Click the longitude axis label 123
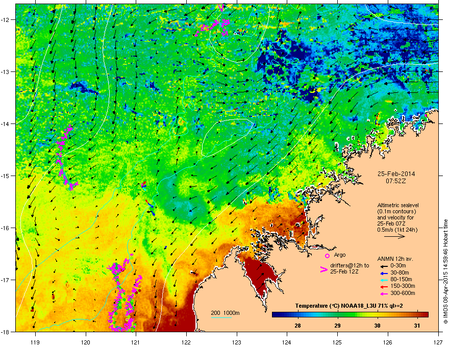 pos(237,342)
